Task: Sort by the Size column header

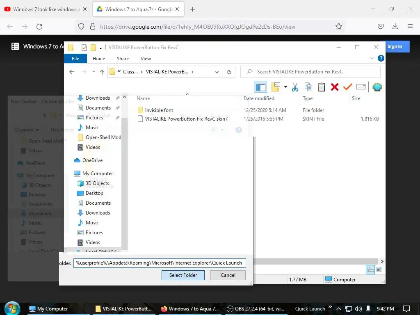Action: coord(356,98)
